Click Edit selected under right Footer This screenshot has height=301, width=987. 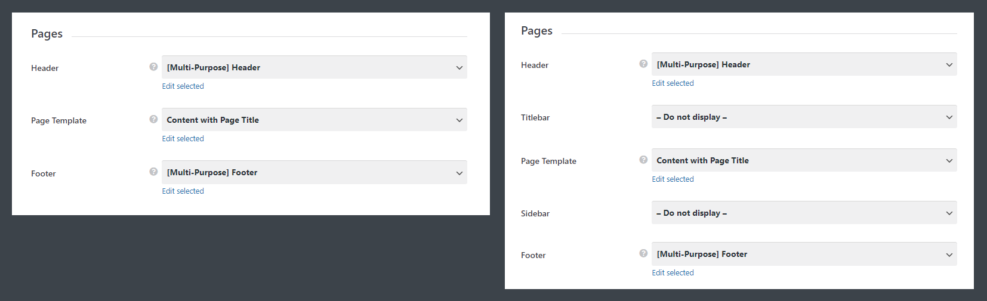[x=673, y=273]
